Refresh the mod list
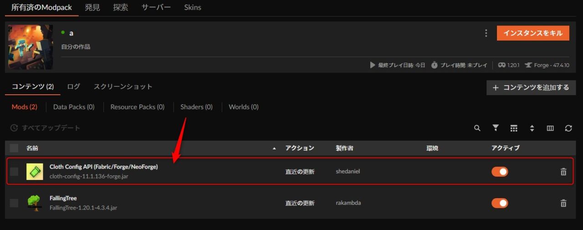This screenshot has height=230, width=583. coord(568,128)
